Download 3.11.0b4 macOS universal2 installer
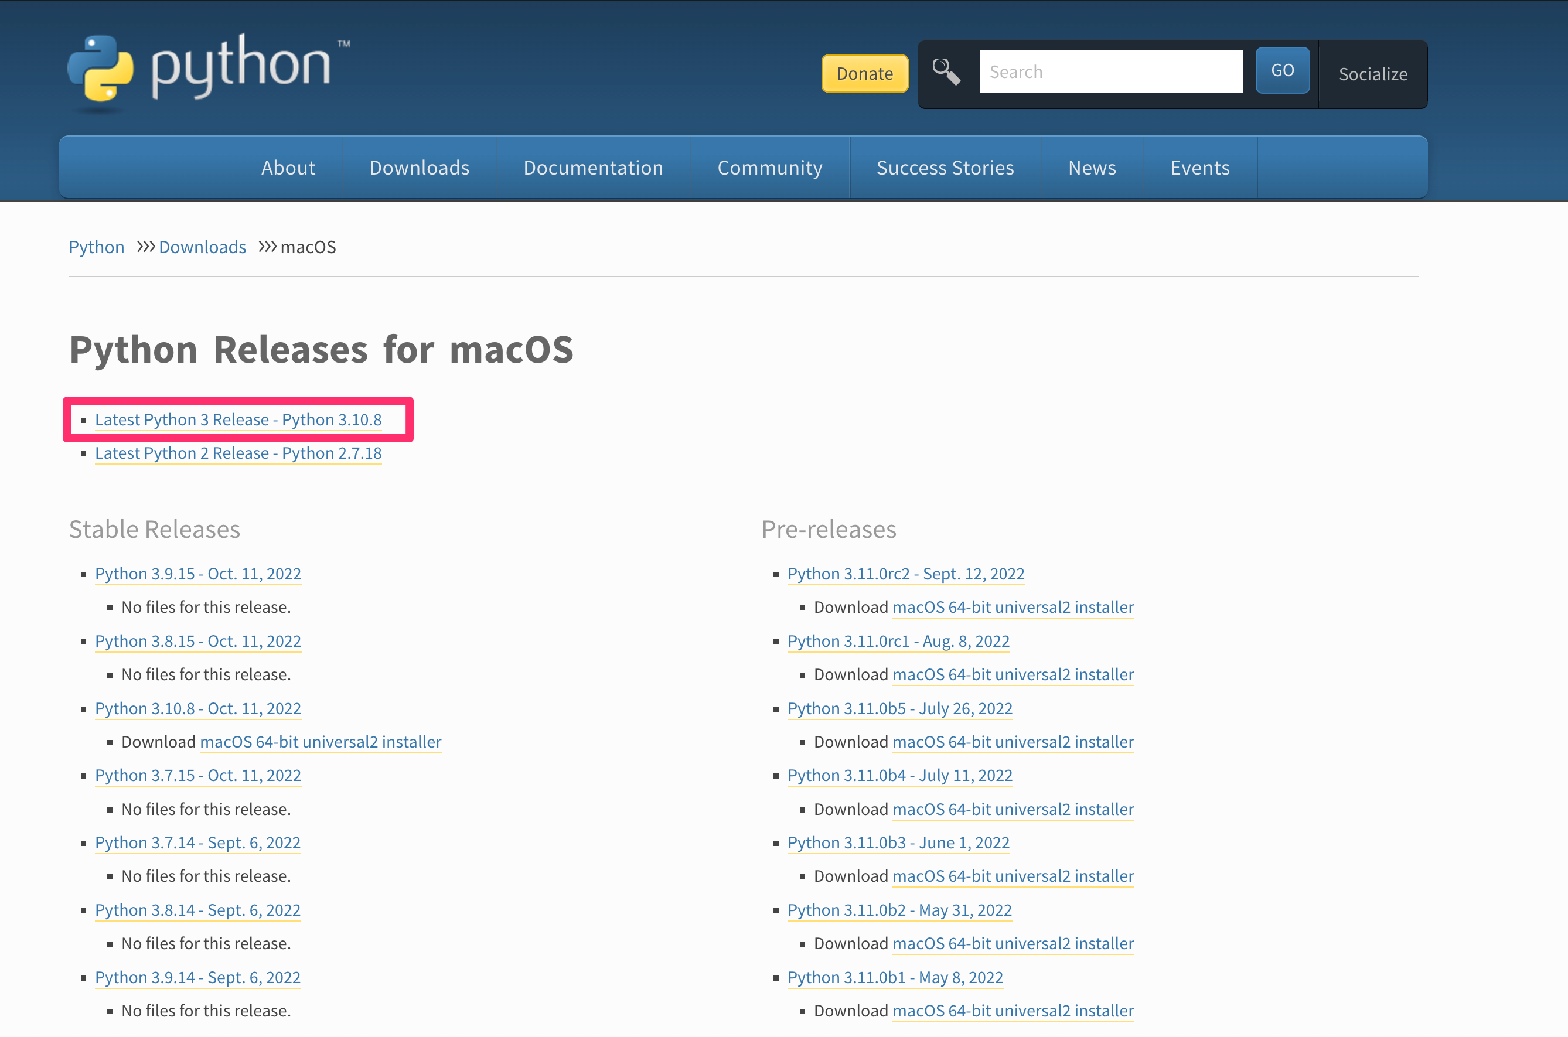Viewport: 1568px width, 1037px height. click(x=1013, y=809)
